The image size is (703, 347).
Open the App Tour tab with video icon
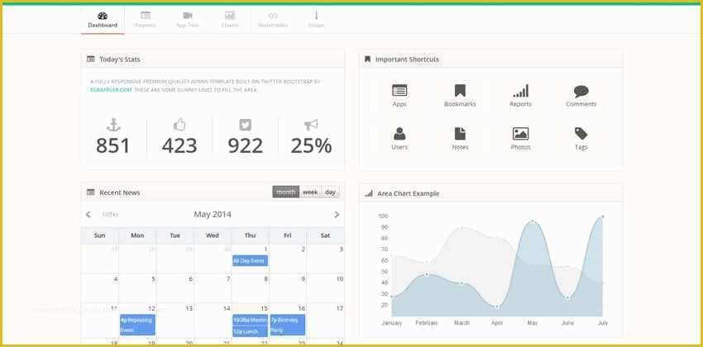[188, 20]
